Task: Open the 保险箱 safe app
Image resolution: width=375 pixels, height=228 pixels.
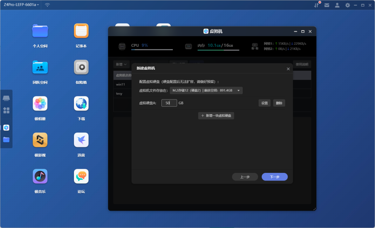Action: tap(81, 67)
